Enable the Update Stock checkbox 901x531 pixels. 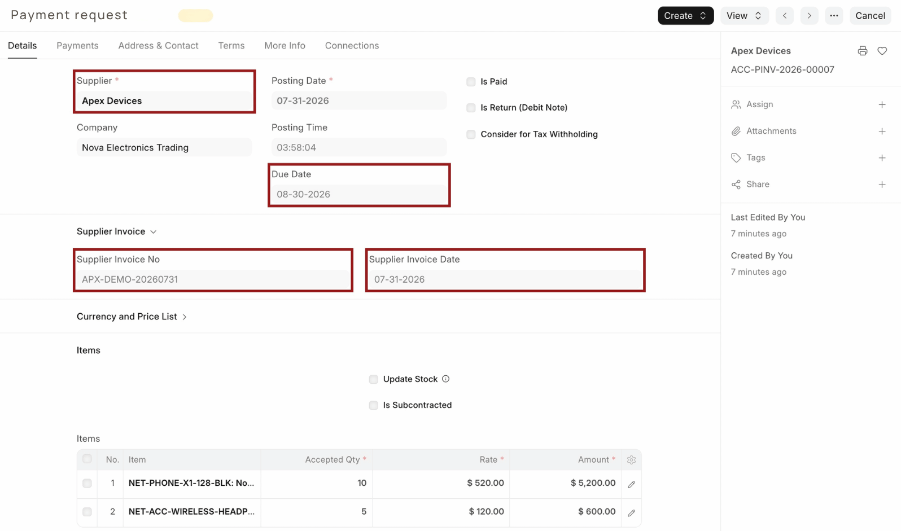(373, 379)
